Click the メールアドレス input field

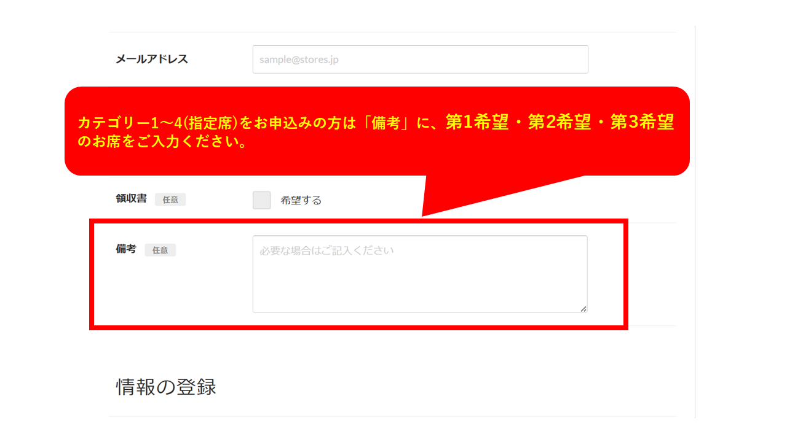pos(420,60)
